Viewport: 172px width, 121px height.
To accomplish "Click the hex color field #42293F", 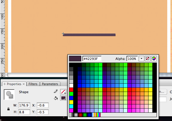I will coord(92,59).
